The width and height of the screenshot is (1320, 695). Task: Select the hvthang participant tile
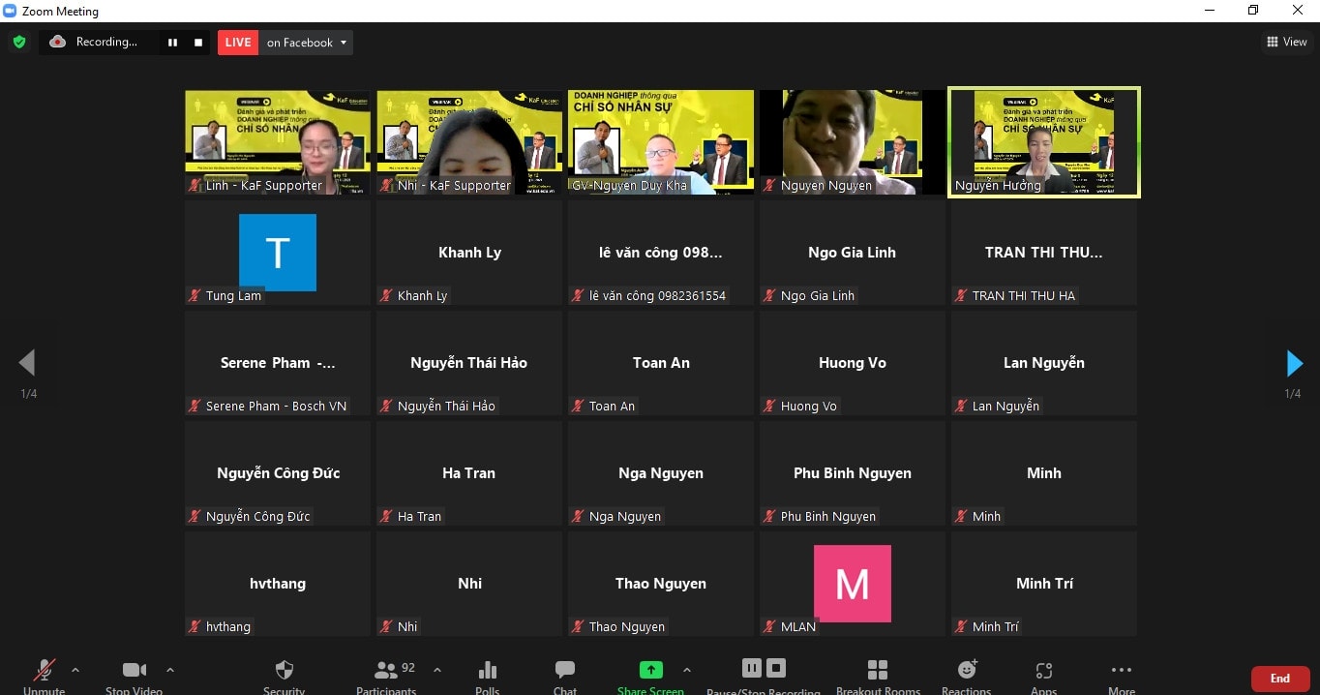coord(278,584)
